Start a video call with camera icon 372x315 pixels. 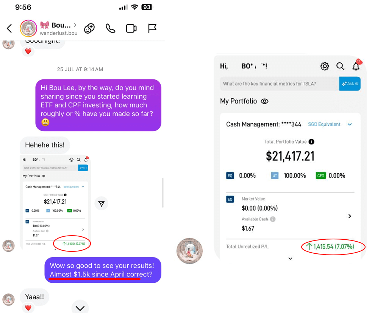click(x=131, y=28)
